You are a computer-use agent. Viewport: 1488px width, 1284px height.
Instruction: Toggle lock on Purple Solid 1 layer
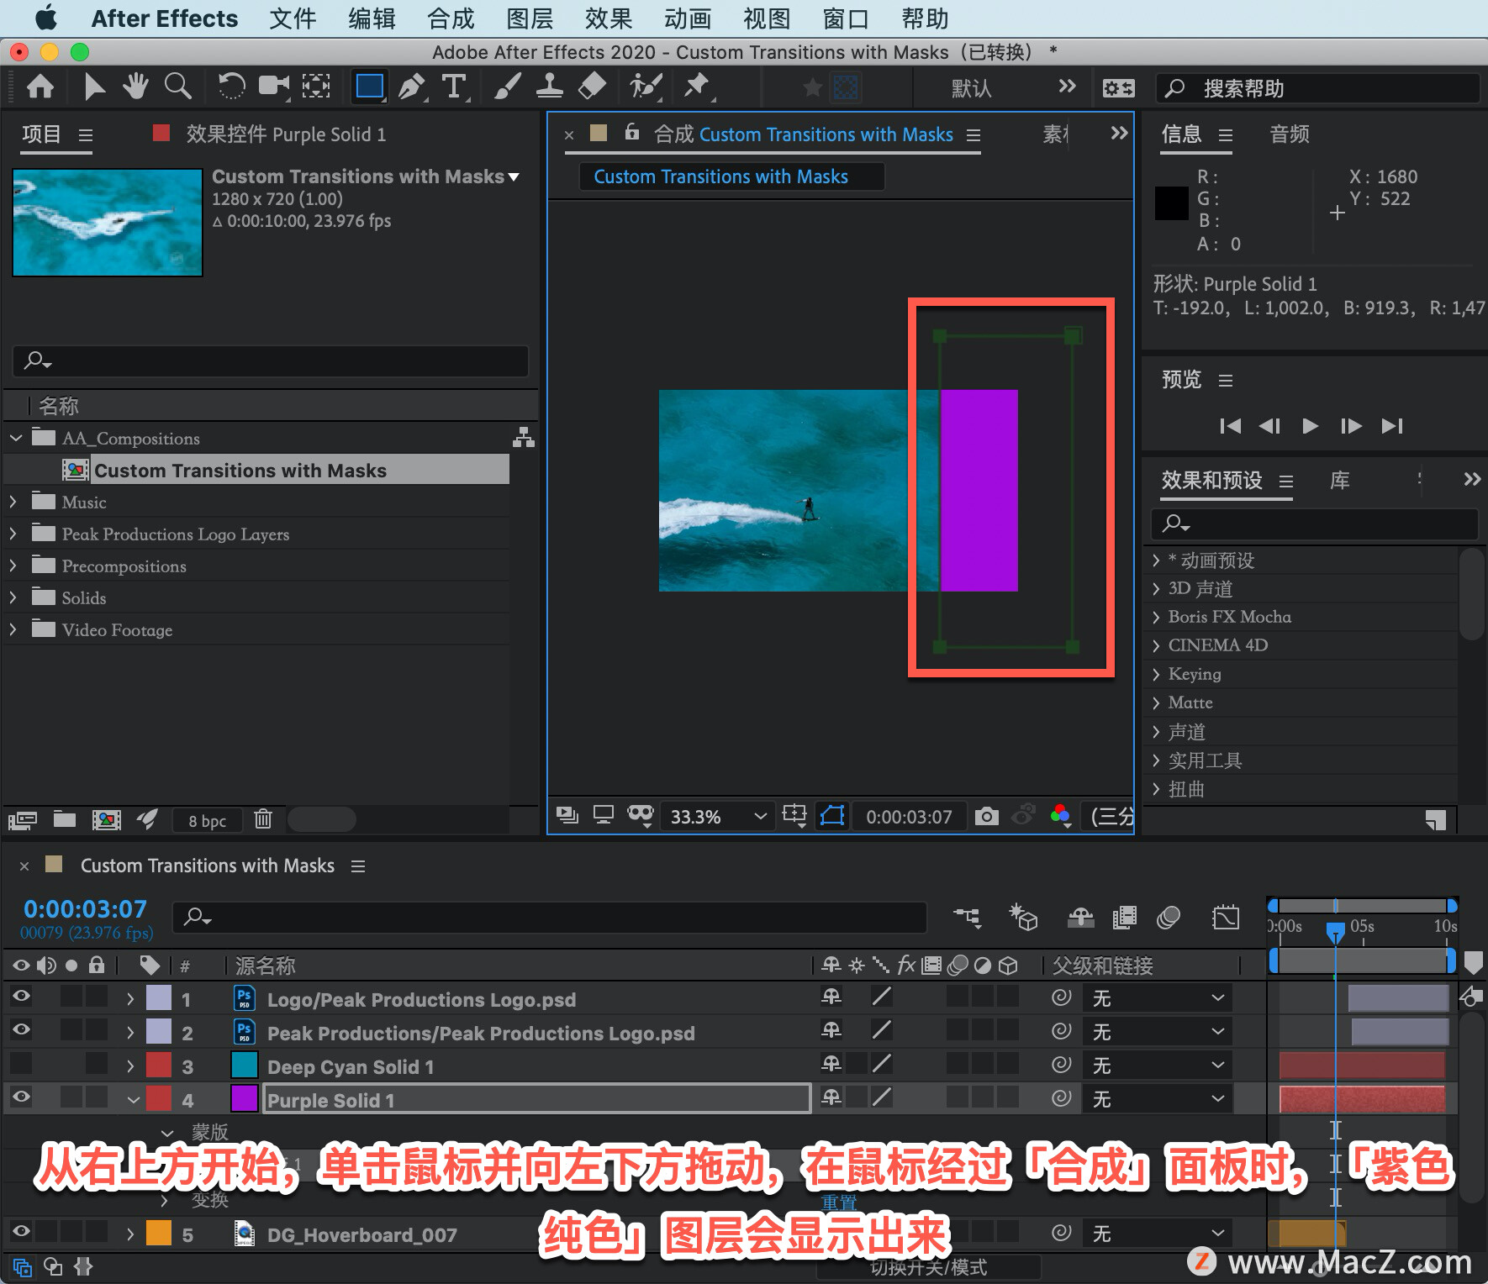click(98, 1097)
